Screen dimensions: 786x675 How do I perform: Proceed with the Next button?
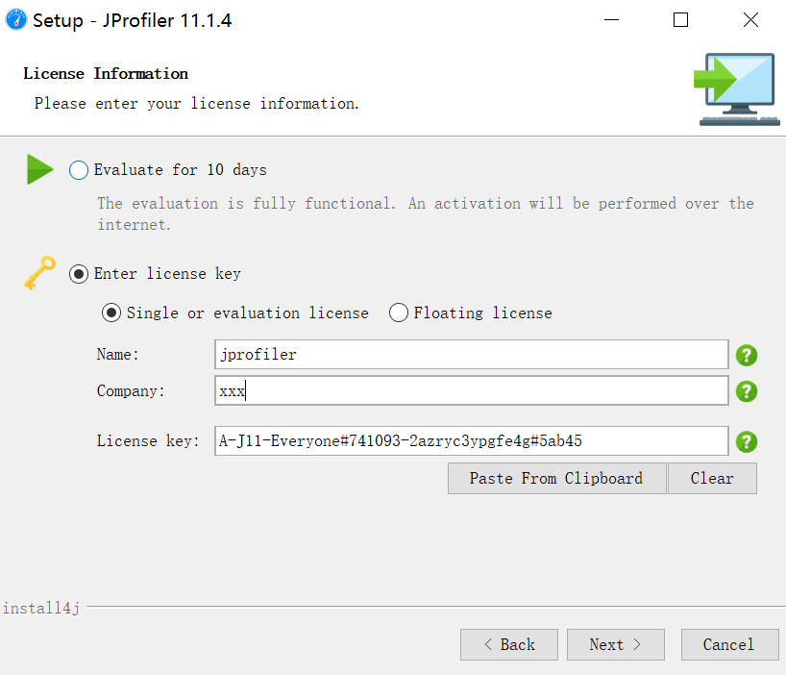[616, 644]
